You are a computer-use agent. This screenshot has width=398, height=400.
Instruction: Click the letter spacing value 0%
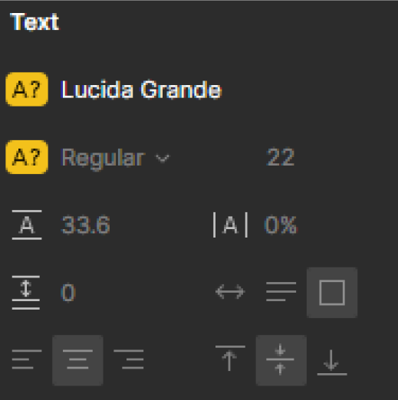pyautogui.click(x=281, y=225)
